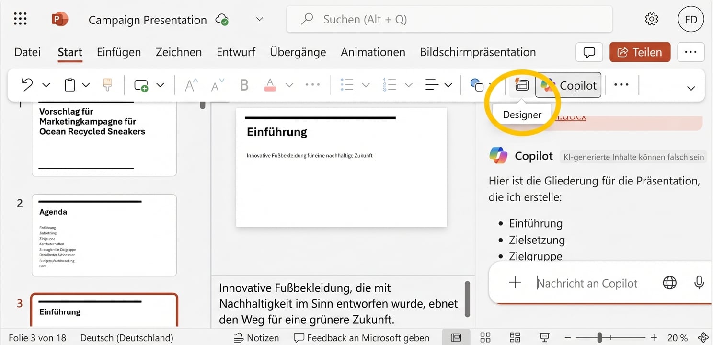Click the Copilot button in the ribbon
Viewport: 713px width, 345px height.
tap(568, 84)
